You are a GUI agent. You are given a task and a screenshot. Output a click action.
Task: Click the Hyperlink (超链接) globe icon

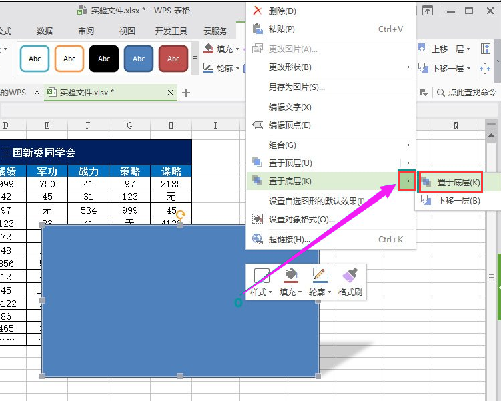tap(258, 239)
